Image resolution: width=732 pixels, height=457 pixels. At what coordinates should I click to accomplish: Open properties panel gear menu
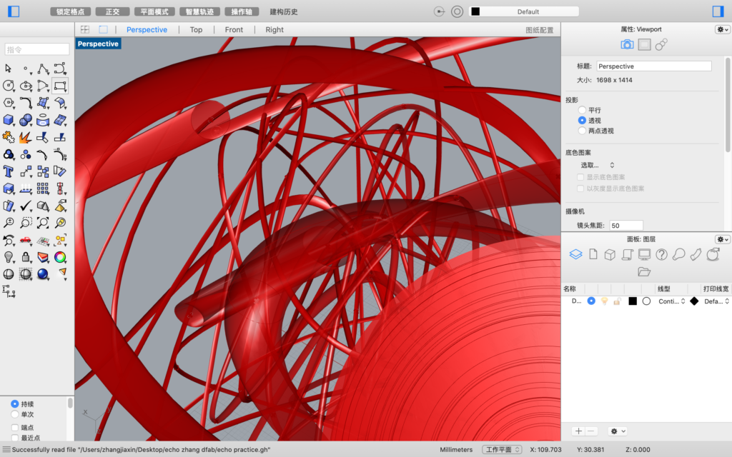click(x=722, y=29)
